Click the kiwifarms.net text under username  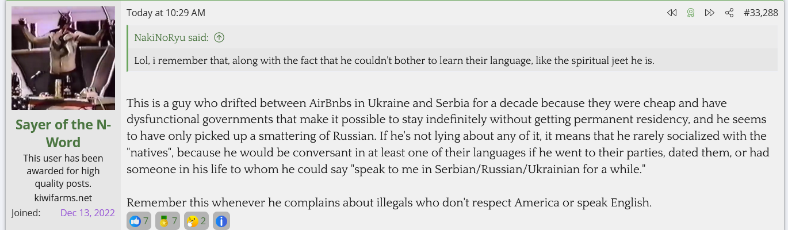pos(63,198)
